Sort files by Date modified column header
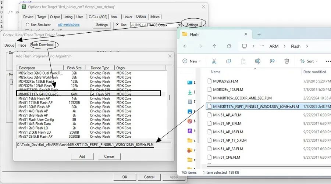The image size is (331, 184). click(316, 72)
